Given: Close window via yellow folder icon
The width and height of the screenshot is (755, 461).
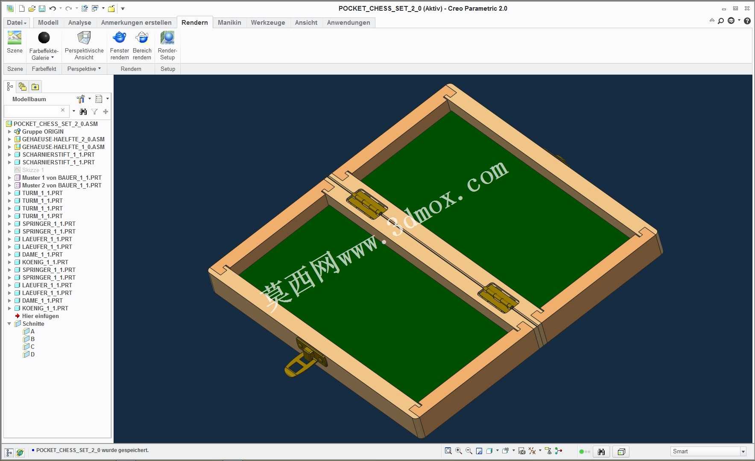Looking at the screenshot, I should [x=111, y=9].
